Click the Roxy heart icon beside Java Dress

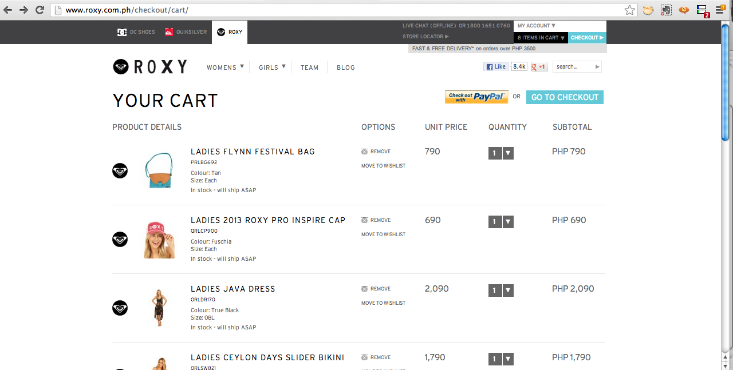[120, 308]
